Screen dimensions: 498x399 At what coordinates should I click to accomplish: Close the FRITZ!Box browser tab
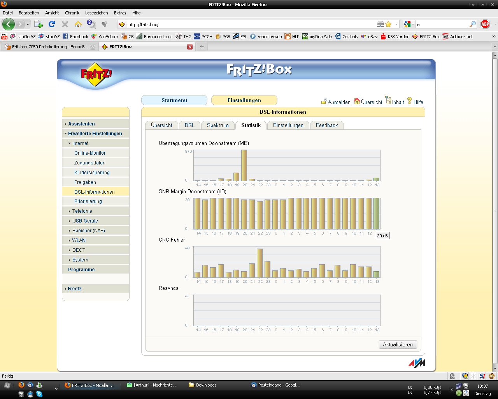[190, 47]
